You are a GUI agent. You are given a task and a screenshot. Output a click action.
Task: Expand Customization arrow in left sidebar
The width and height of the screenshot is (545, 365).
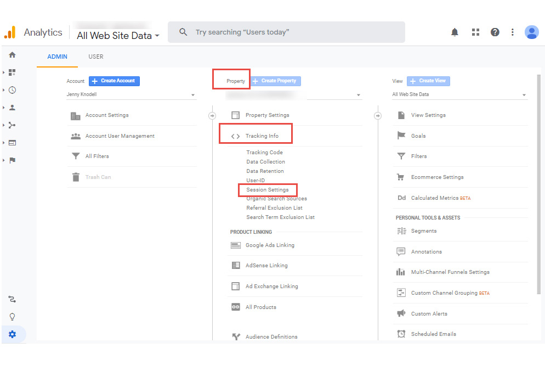(x=3, y=72)
